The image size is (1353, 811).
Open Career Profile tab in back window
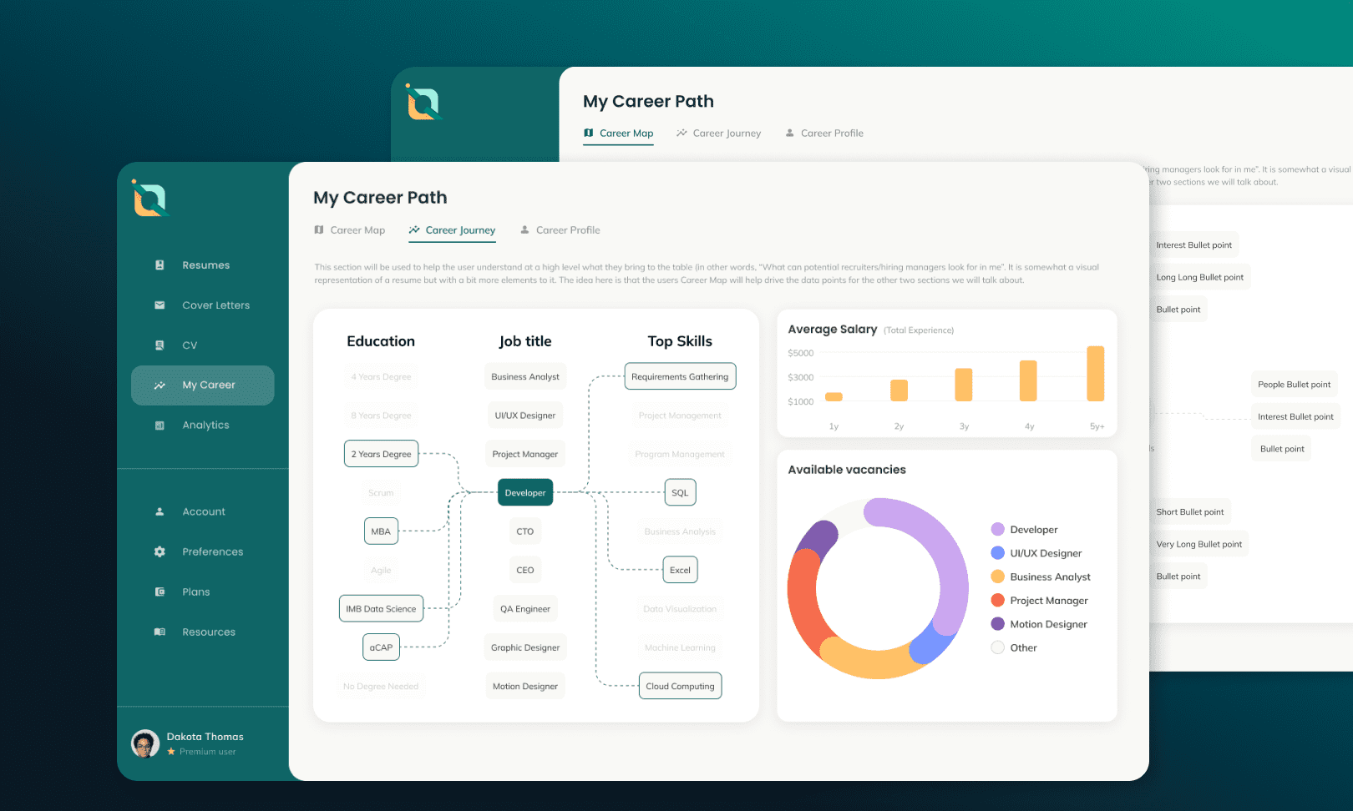pos(824,133)
